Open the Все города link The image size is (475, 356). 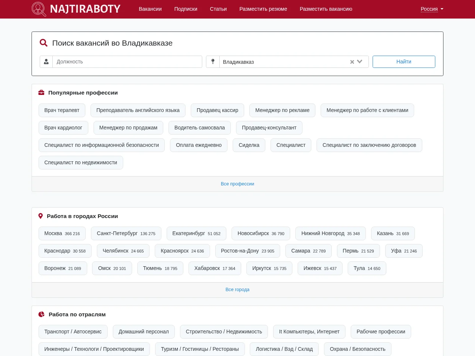click(237, 290)
